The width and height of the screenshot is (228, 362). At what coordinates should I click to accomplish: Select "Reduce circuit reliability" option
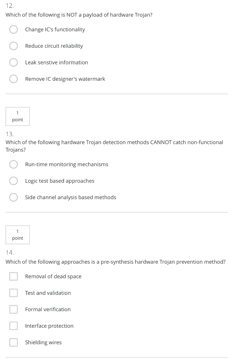[x=13, y=46]
